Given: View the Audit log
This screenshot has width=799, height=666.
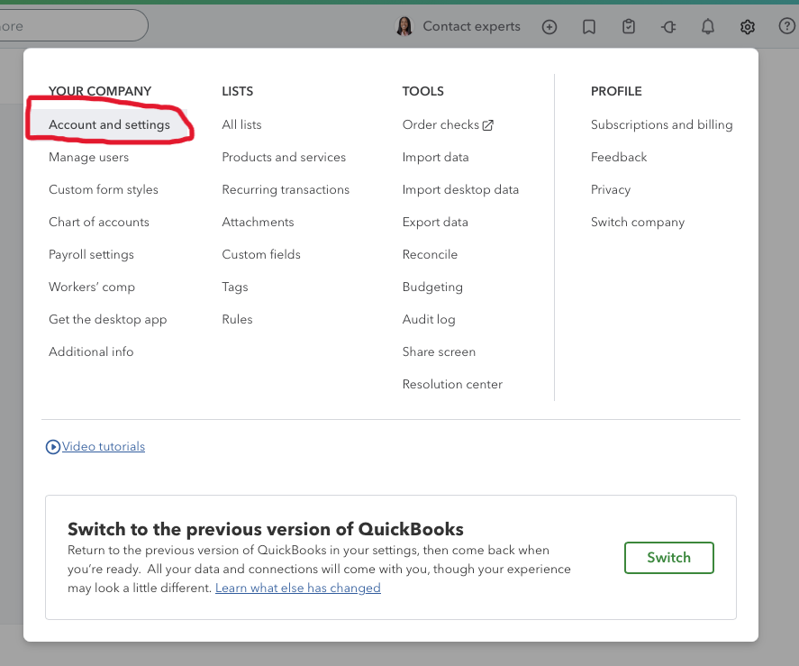Looking at the screenshot, I should [429, 319].
